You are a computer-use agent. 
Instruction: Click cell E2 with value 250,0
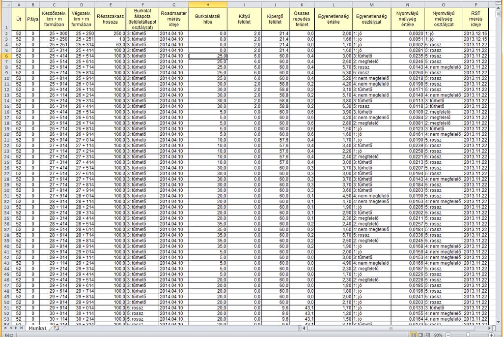(x=111, y=33)
